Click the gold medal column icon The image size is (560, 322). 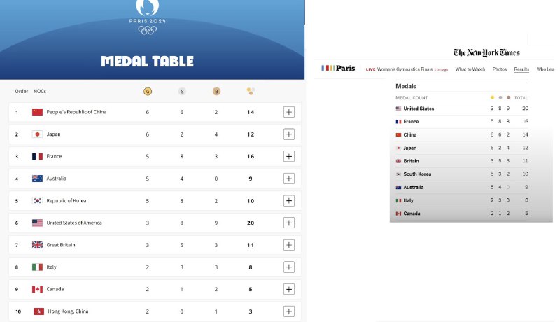click(148, 91)
